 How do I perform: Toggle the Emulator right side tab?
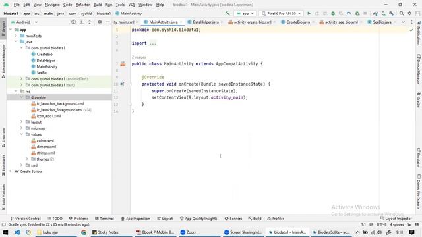(x=419, y=157)
